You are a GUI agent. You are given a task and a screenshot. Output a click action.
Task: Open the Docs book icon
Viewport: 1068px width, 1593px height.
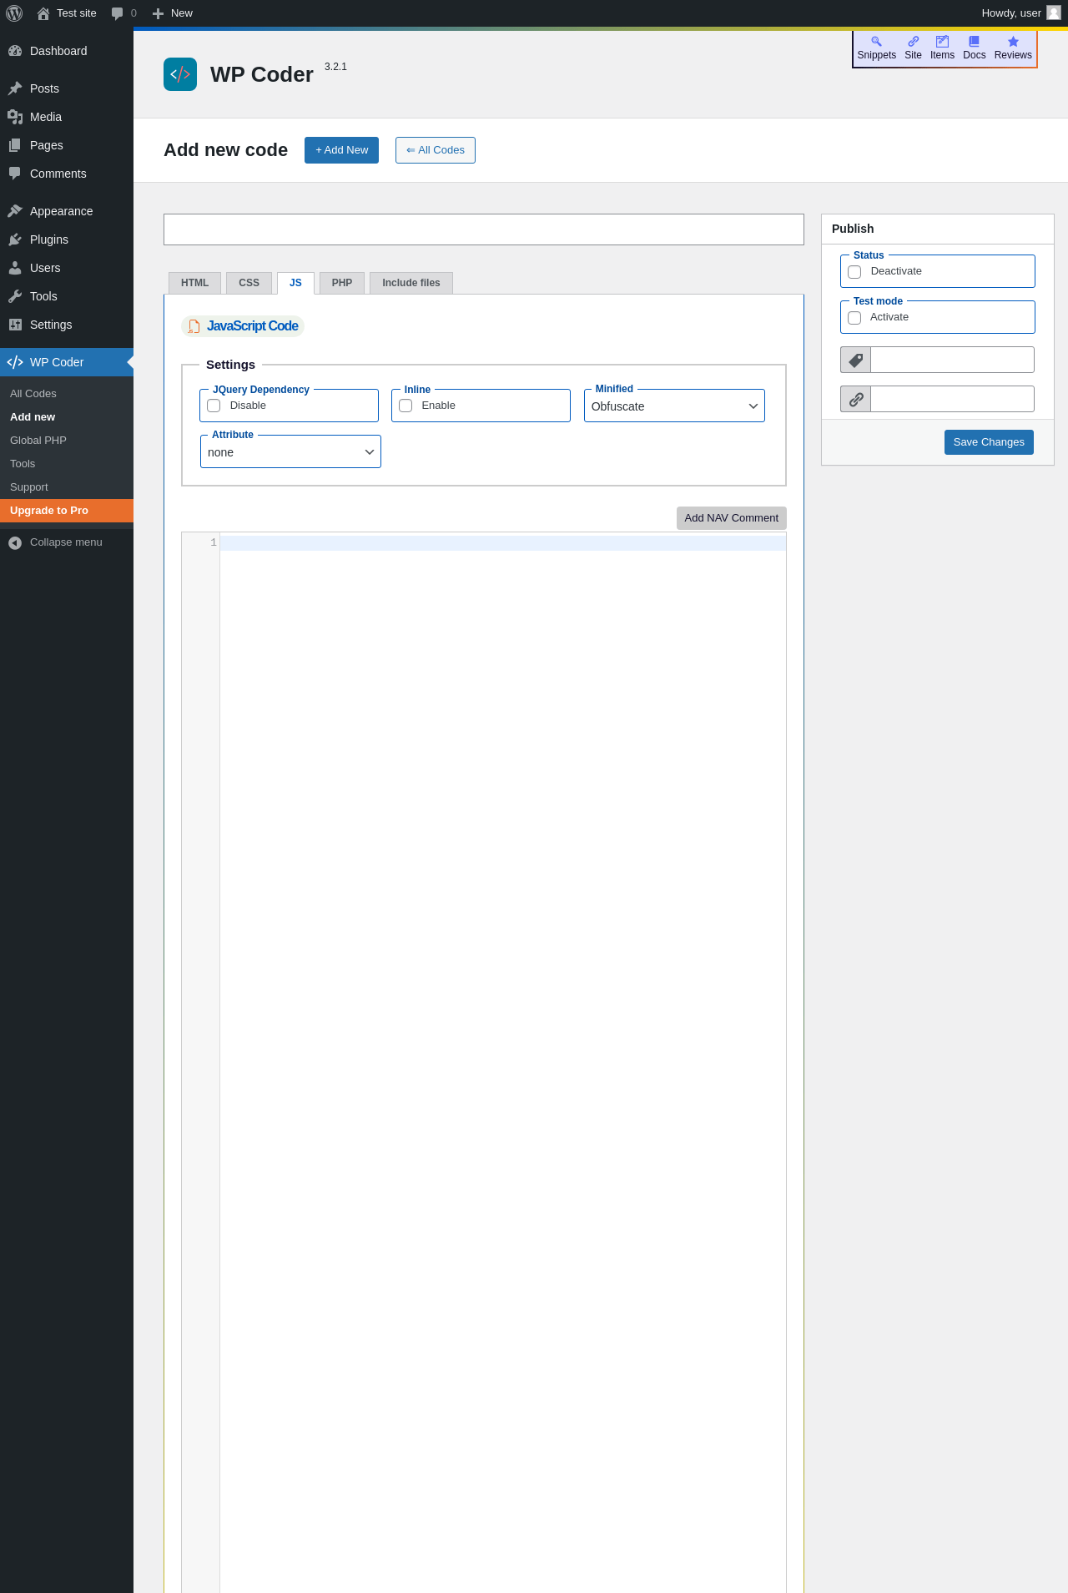974,41
